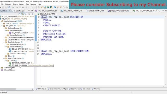This screenshot has width=167, height=94.
Task: Select ZUI_RAP_STUDENT_5001 service binding item
Action: tap(20, 33)
